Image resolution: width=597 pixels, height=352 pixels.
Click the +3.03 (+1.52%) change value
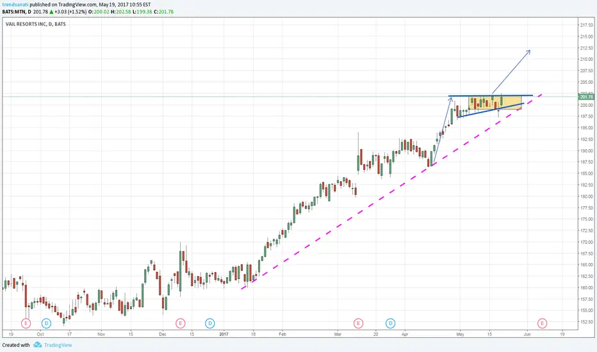coord(70,12)
